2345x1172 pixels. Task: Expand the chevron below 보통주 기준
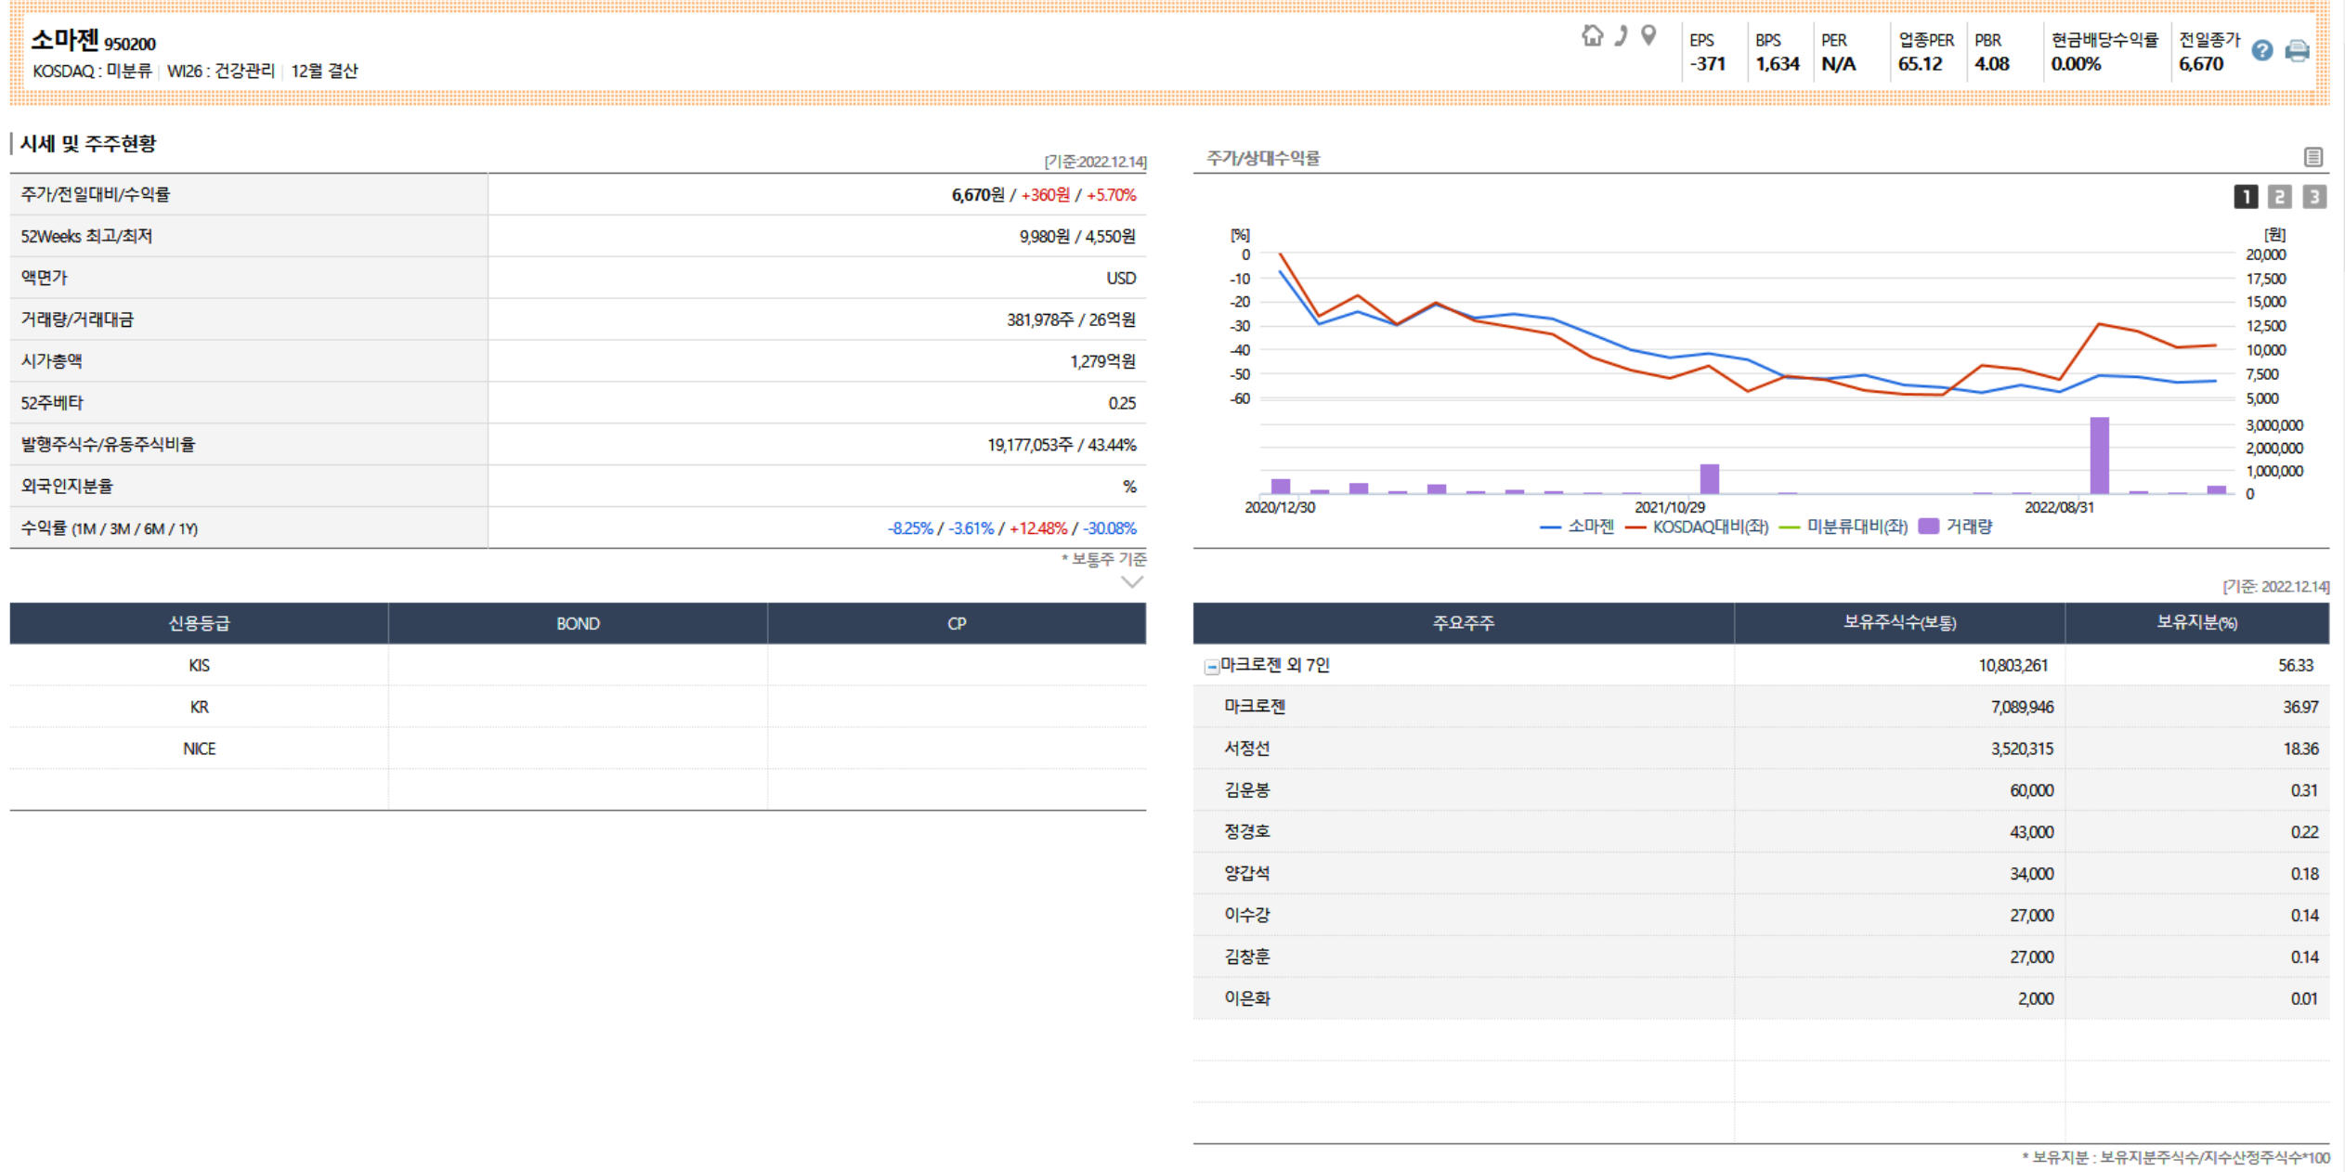[1131, 582]
